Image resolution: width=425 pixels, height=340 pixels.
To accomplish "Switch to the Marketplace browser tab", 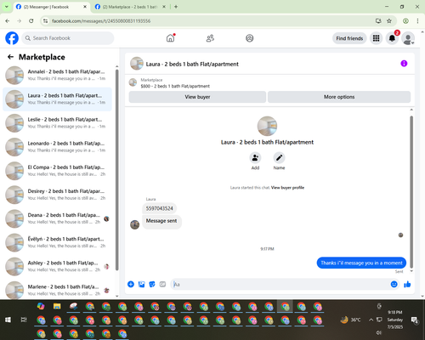I will [x=130, y=7].
